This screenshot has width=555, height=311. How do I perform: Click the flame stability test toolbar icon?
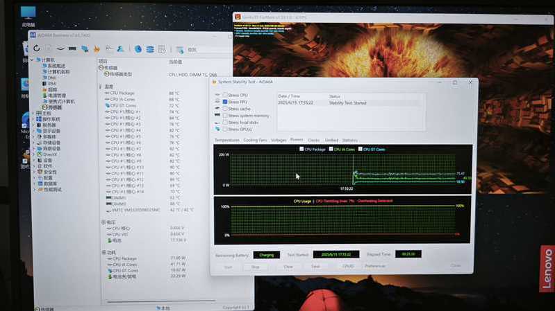pos(97,49)
